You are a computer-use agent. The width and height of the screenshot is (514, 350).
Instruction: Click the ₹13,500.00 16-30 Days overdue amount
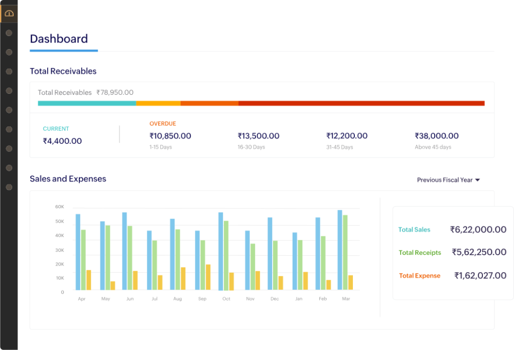(x=259, y=136)
